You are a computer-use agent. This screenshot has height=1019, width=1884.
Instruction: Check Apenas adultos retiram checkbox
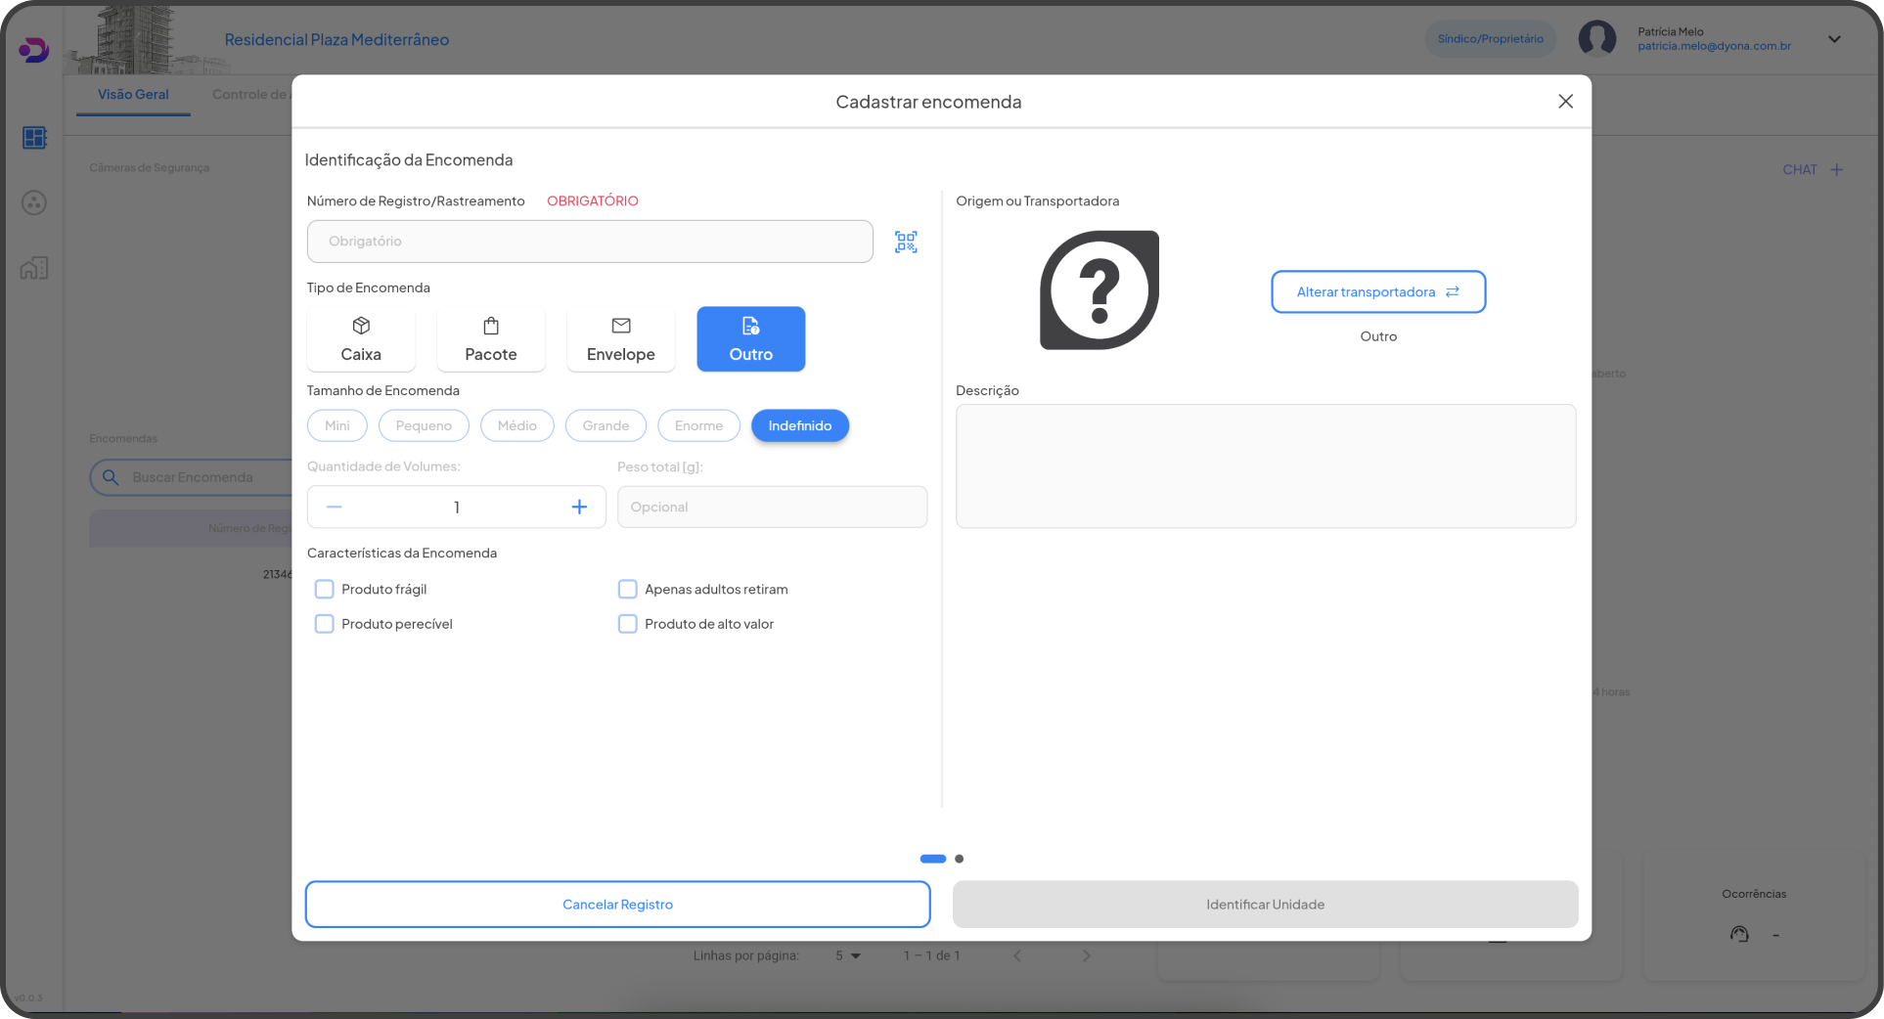628,589
